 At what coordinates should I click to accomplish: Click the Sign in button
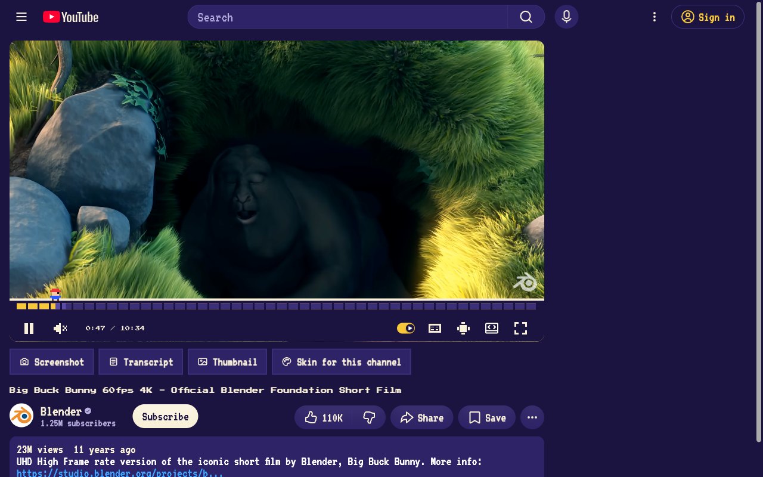click(x=708, y=17)
